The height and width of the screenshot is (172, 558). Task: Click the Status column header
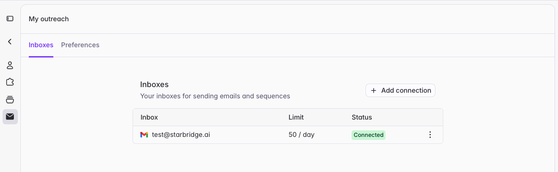pyautogui.click(x=362, y=117)
